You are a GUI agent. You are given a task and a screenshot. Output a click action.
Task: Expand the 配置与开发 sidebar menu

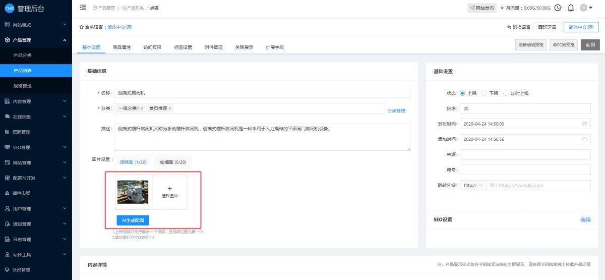click(36, 178)
